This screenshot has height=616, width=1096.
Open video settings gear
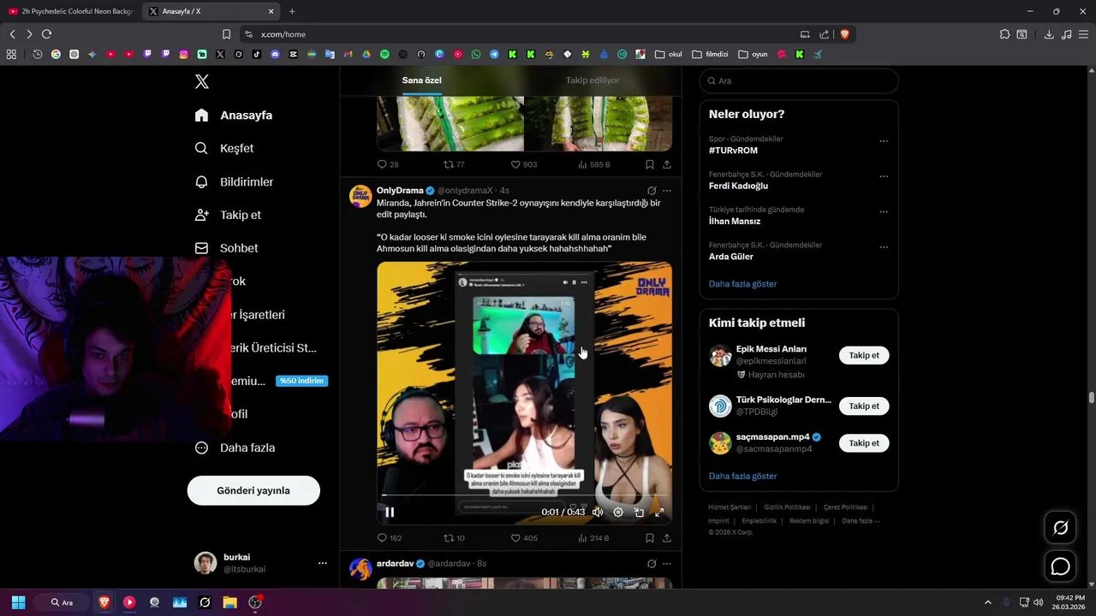click(x=618, y=512)
